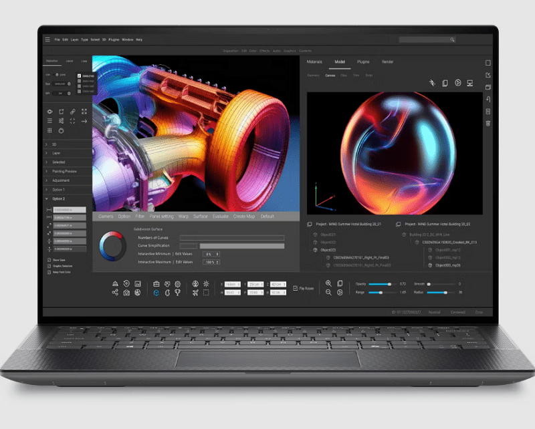Switch to the Render tab

tap(387, 61)
